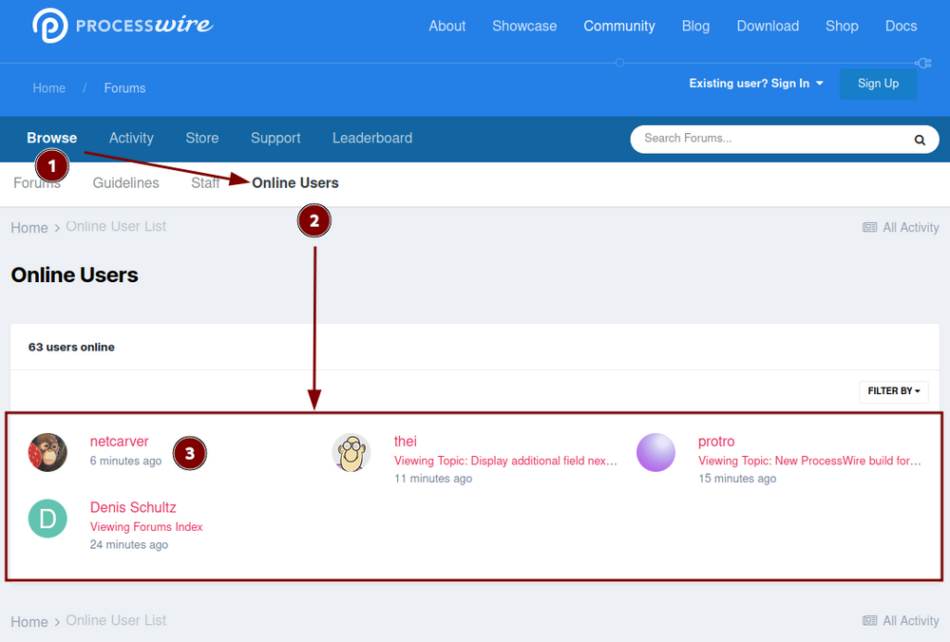The width and height of the screenshot is (950, 642).
Task: Go to Docs in the top navigation
Action: [x=901, y=27]
